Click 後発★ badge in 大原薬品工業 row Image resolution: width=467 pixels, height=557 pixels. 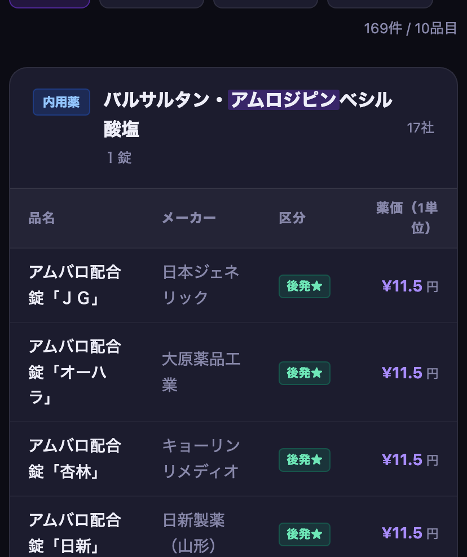pyautogui.click(x=304, y=373)
